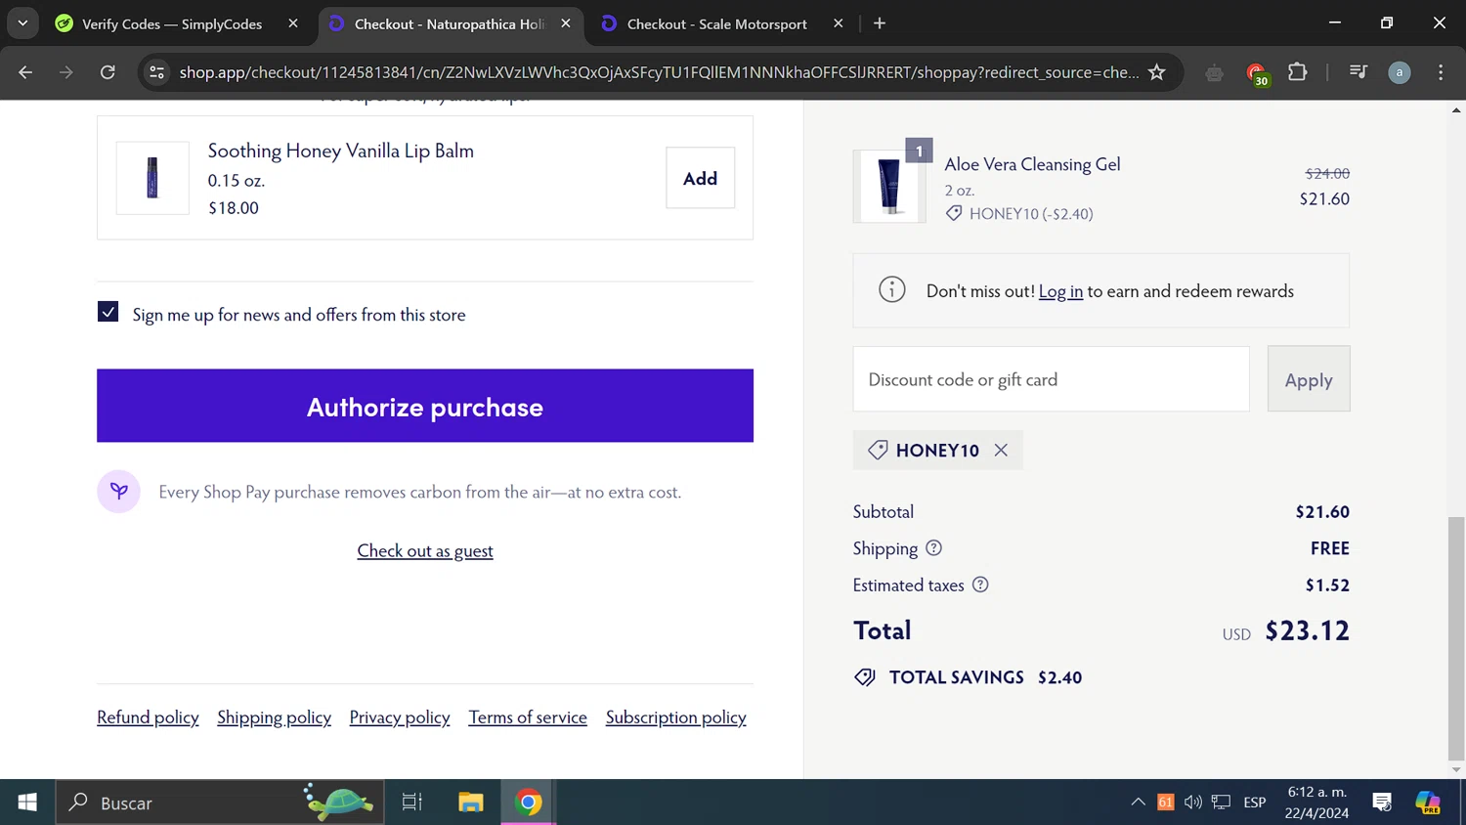
Task: Click the Total amount $23.12
Action: 1307,631
